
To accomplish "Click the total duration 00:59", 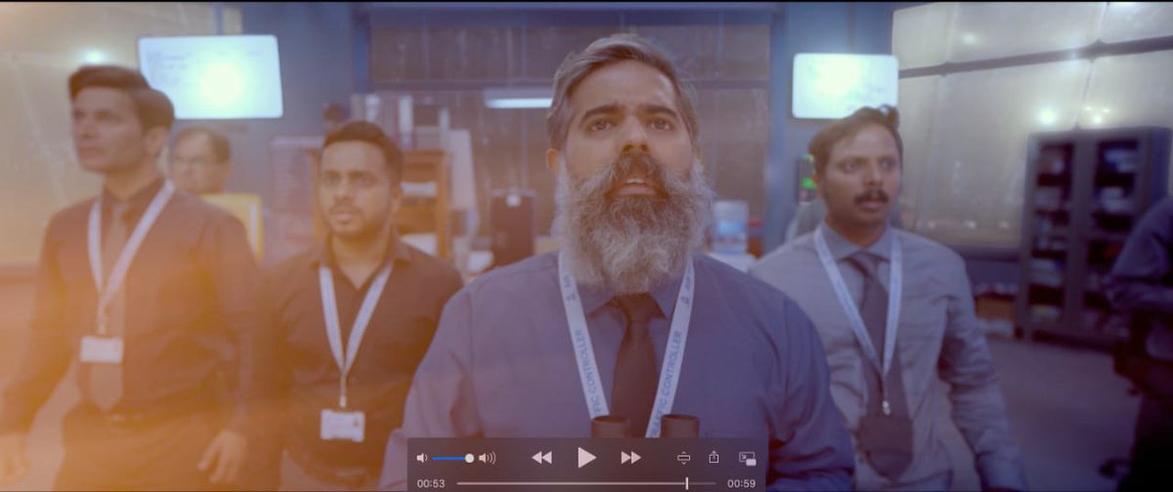I will 741,483.
